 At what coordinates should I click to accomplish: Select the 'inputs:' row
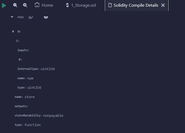click(23, 50)
